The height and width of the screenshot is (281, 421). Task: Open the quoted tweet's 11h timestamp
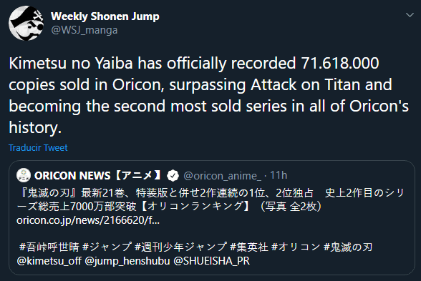click(x=279, y=175)
